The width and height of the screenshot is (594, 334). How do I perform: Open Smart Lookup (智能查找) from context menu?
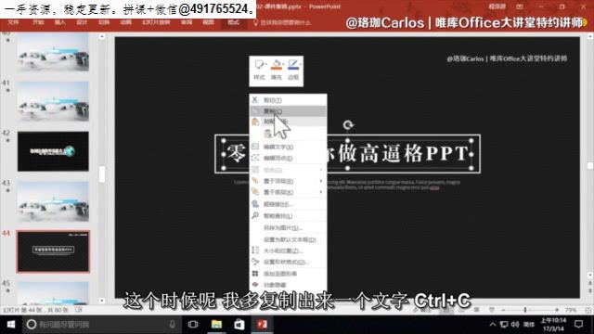coord(288,216)
